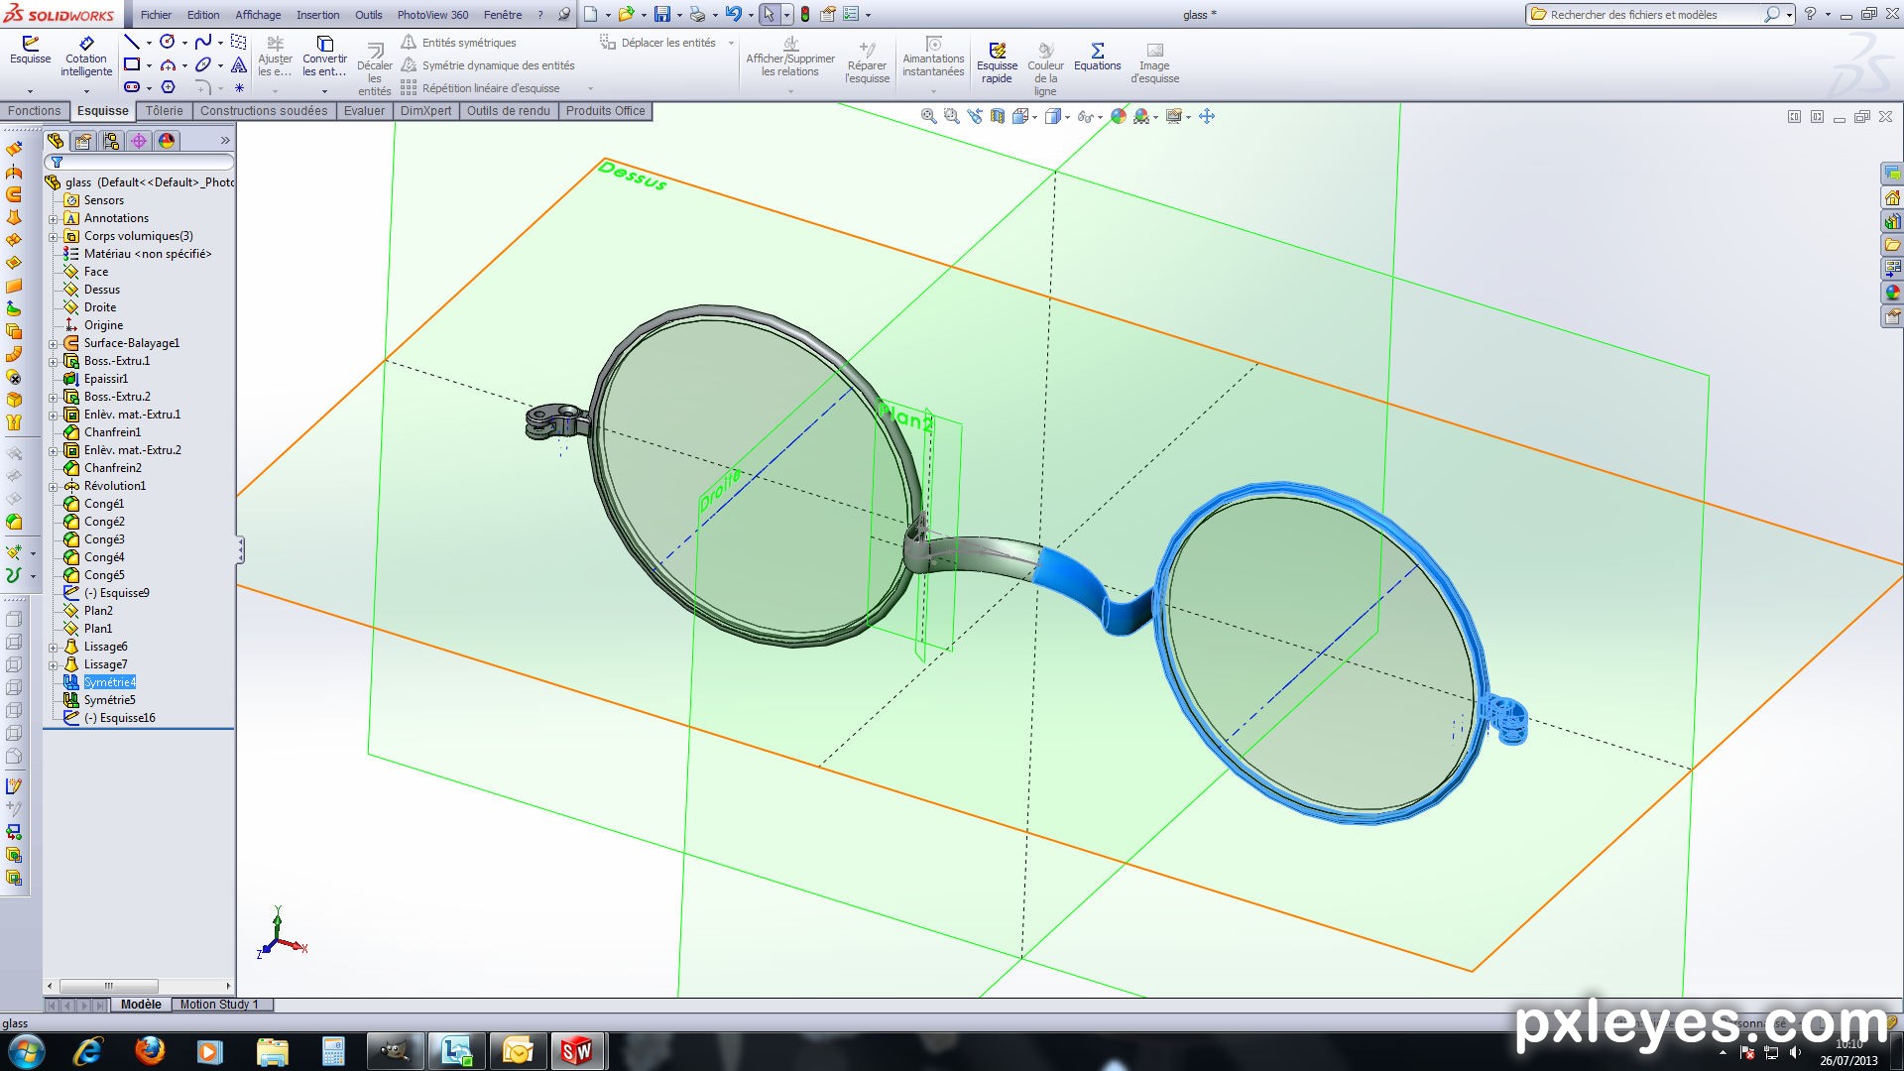This screenshot has height=1071, width=1904.
Task: Open Design Library in right task pane
Action: coord(1892,221)
